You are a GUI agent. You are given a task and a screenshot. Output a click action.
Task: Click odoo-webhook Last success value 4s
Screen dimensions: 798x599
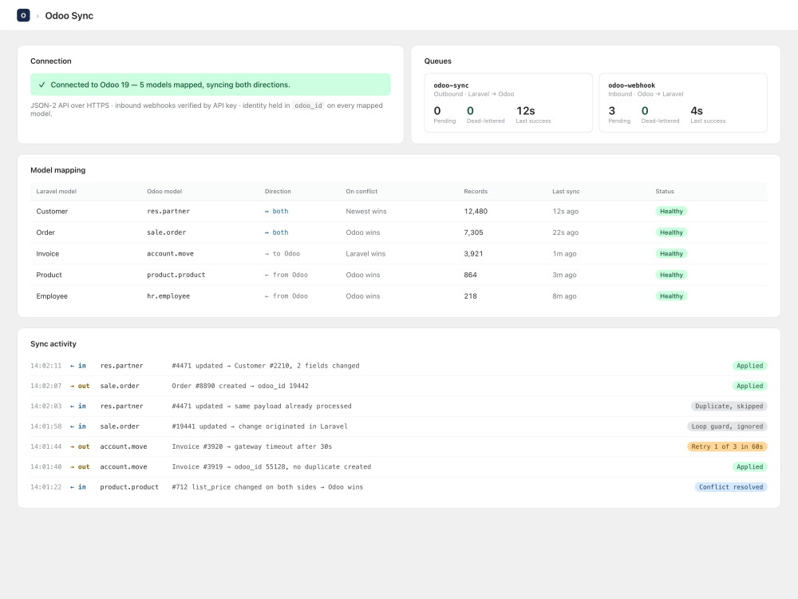(696, 111)
